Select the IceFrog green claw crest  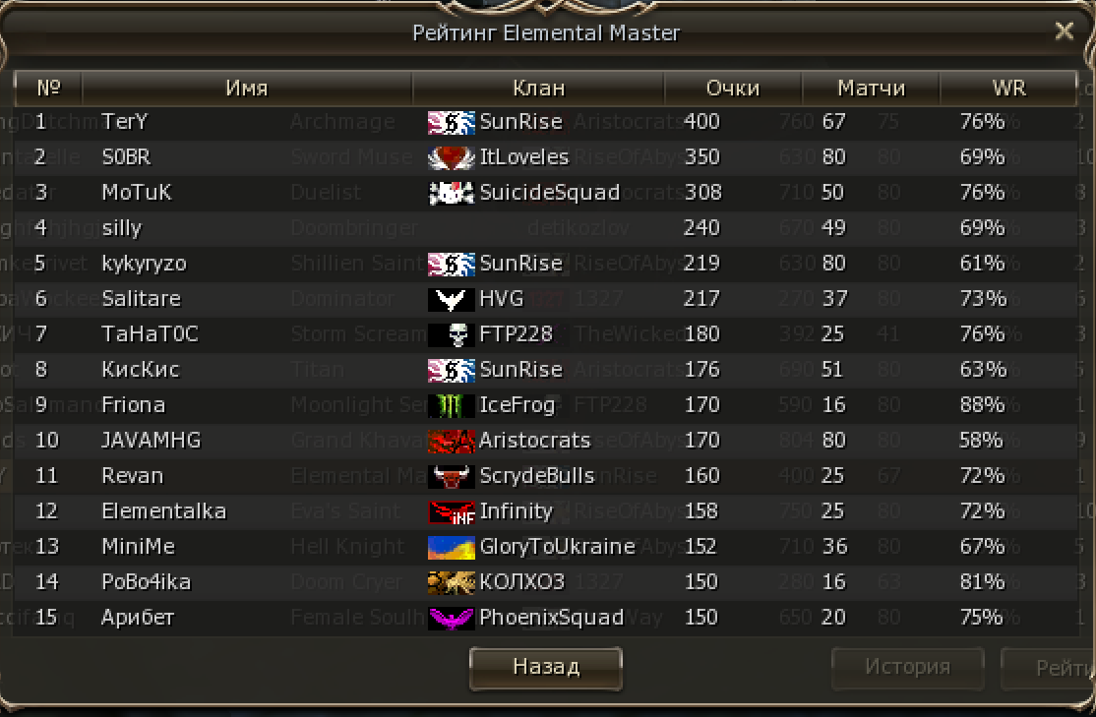tap(451, 406)
